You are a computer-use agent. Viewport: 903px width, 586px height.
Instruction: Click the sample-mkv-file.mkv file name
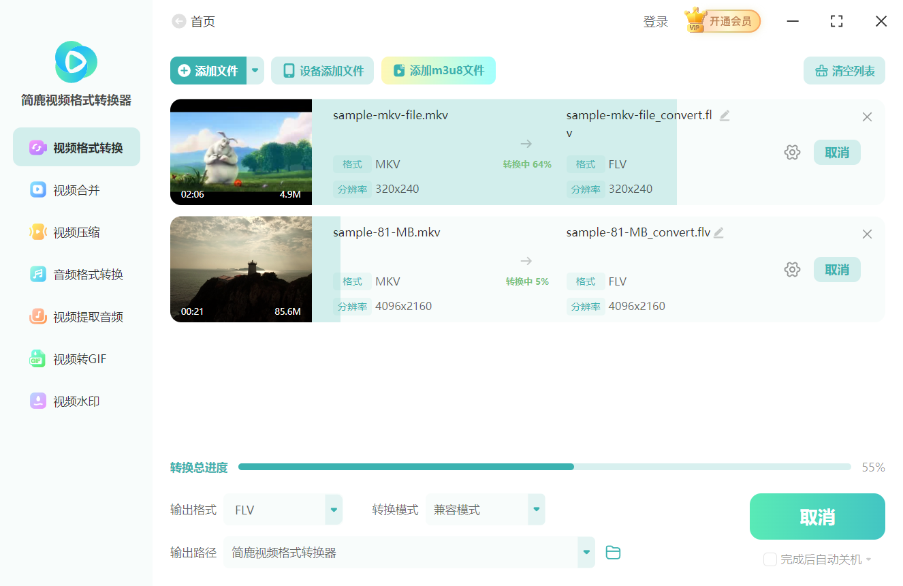(390, 115)
